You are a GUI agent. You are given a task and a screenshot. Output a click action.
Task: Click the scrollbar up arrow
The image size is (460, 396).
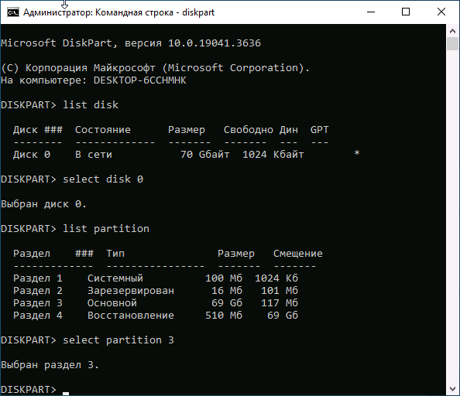point(452,31)
